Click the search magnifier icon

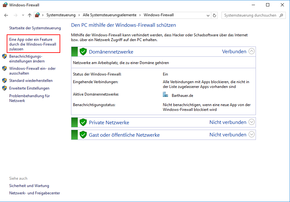[281, 15]
